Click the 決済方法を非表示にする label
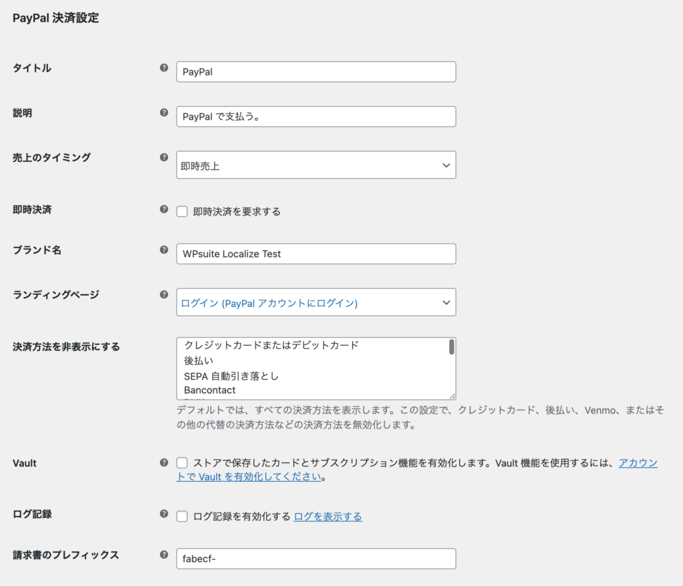683x586 pixels. 66,347
